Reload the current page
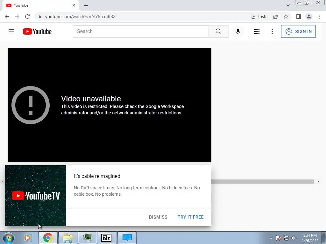This screenshot has width=326, height=244. pyautogui.click(x=27, y=17)
